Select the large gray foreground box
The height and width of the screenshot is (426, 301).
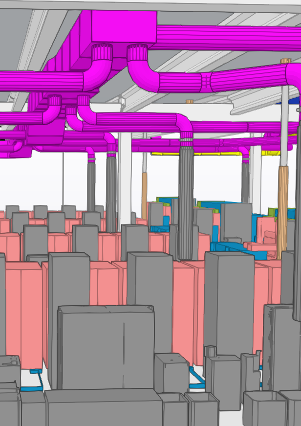pos(106,347)
